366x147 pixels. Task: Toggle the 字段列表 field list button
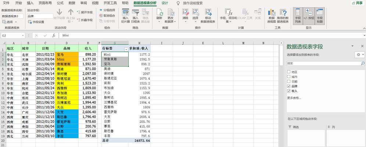tap(298, 16)
